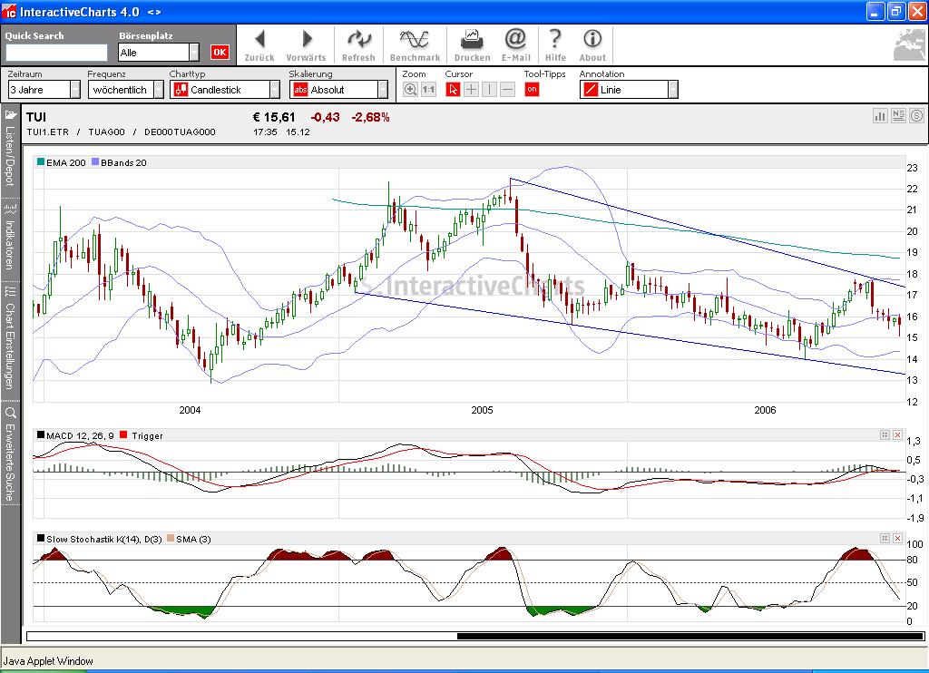This screenshot has height=673, width=929.
Task: Enable the crosshair cursor mode
Action: (472, 90)
